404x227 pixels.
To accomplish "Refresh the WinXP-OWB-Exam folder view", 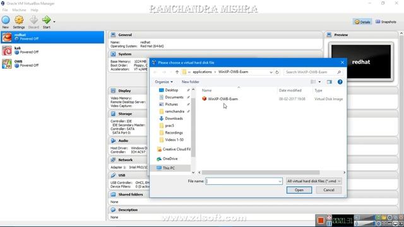I will coord(277,72).
